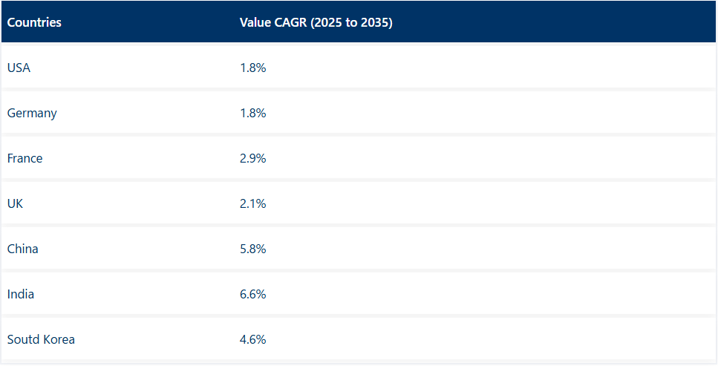Click the word Korea in last row
The width and height of the screenshot is (718, 366).
(58, 339)
